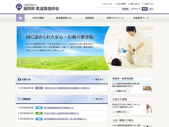The height and width of the screenshot is (127, 169).
Task: Open the 活動報告 navigation item
Action: (89, 18)
